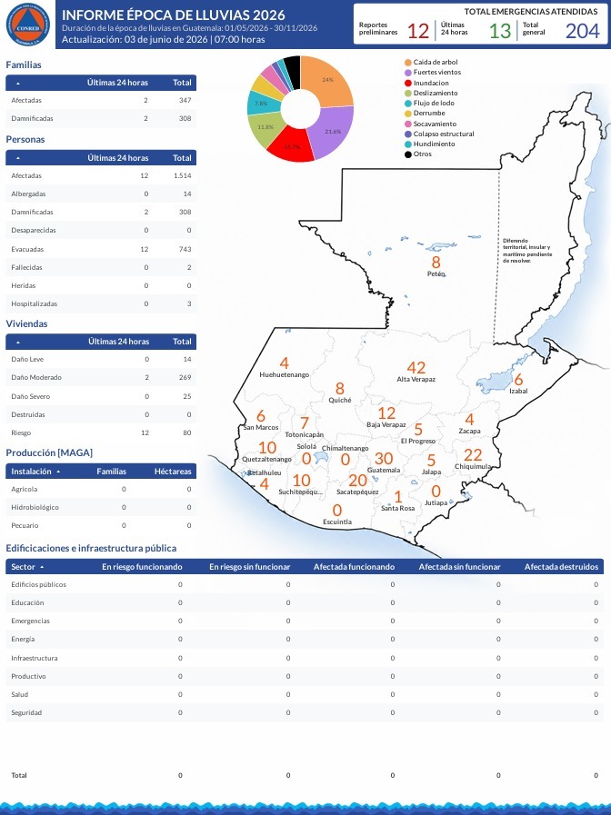Click the Otros legend label

422,154
